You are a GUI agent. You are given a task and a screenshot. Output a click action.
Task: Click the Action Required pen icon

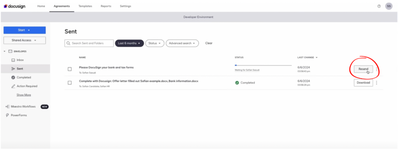pyautogui.click(x=13, y=86)
